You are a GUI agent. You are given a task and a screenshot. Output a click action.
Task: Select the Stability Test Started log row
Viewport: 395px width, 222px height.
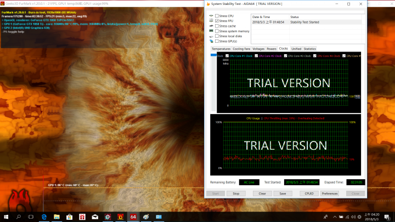(x=307, y=22)
